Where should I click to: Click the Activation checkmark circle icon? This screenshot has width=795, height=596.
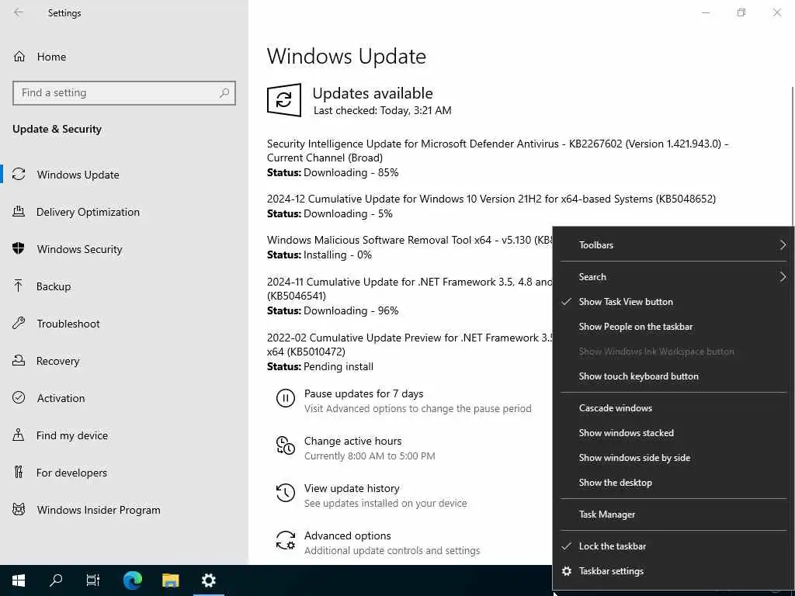click(x=19, y=398)
